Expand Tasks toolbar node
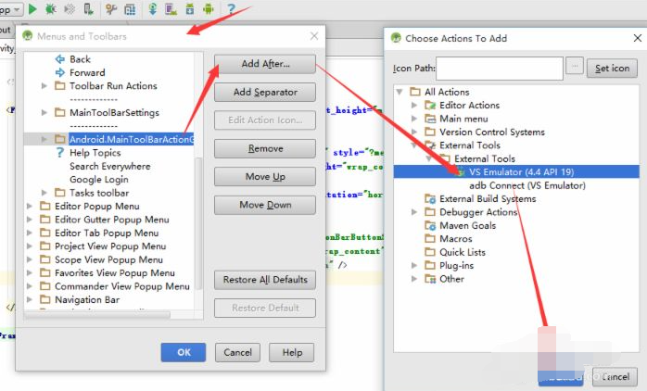The width and height of the screenshot is (647, 391). 44,193
